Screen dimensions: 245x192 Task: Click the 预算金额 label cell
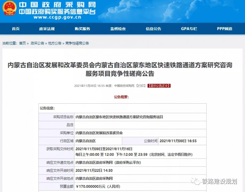pos(56,186)
